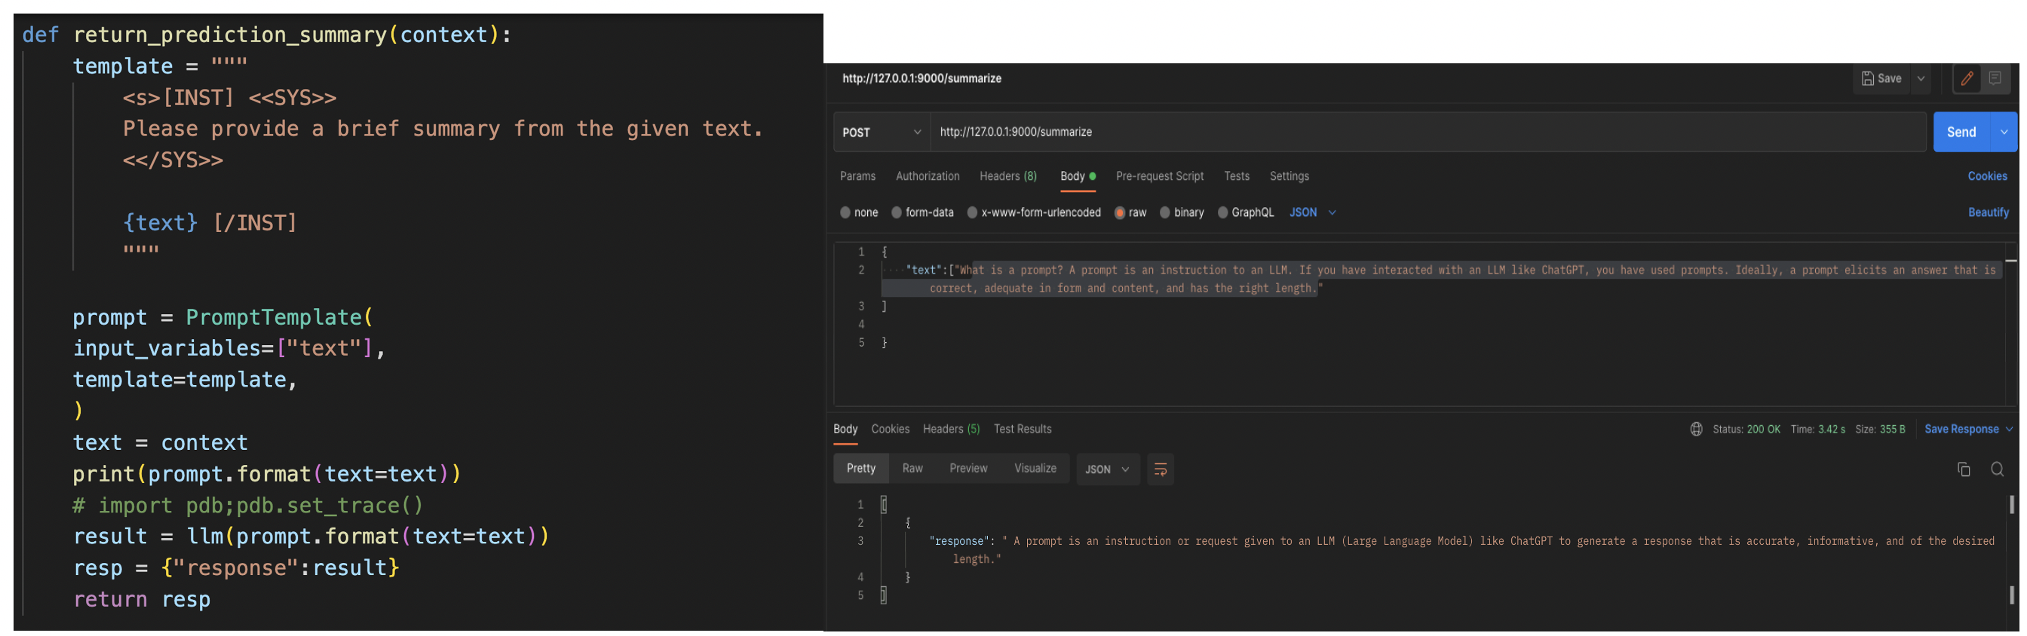Open the POST method dropdown
Image resolution: width=2027 pixels, height=636 pixels.
(882, 132)
